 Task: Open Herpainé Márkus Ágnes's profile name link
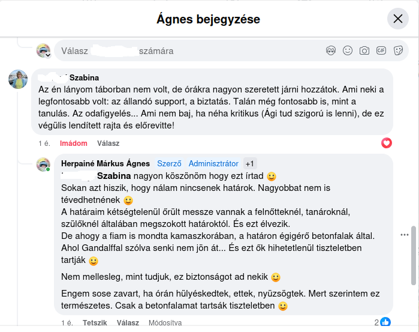[106, 163]
